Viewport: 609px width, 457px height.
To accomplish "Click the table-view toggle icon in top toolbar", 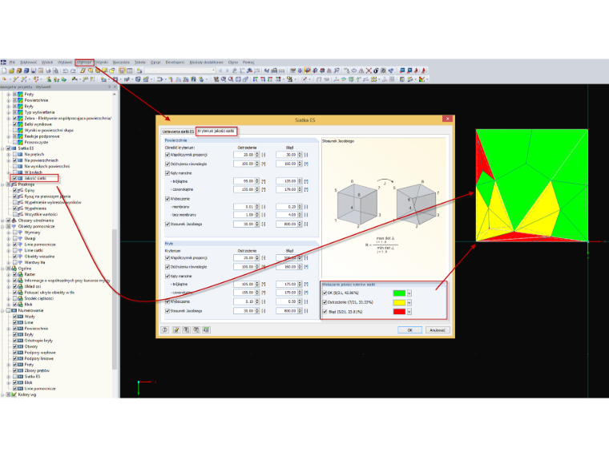I will coord(129,71).
